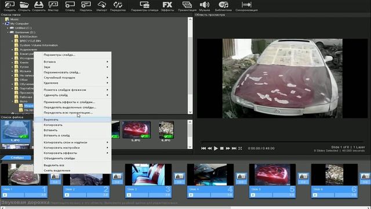Open Параметры слайда from the toolbar
371x209 pixels.
click(x=144, y=6)
